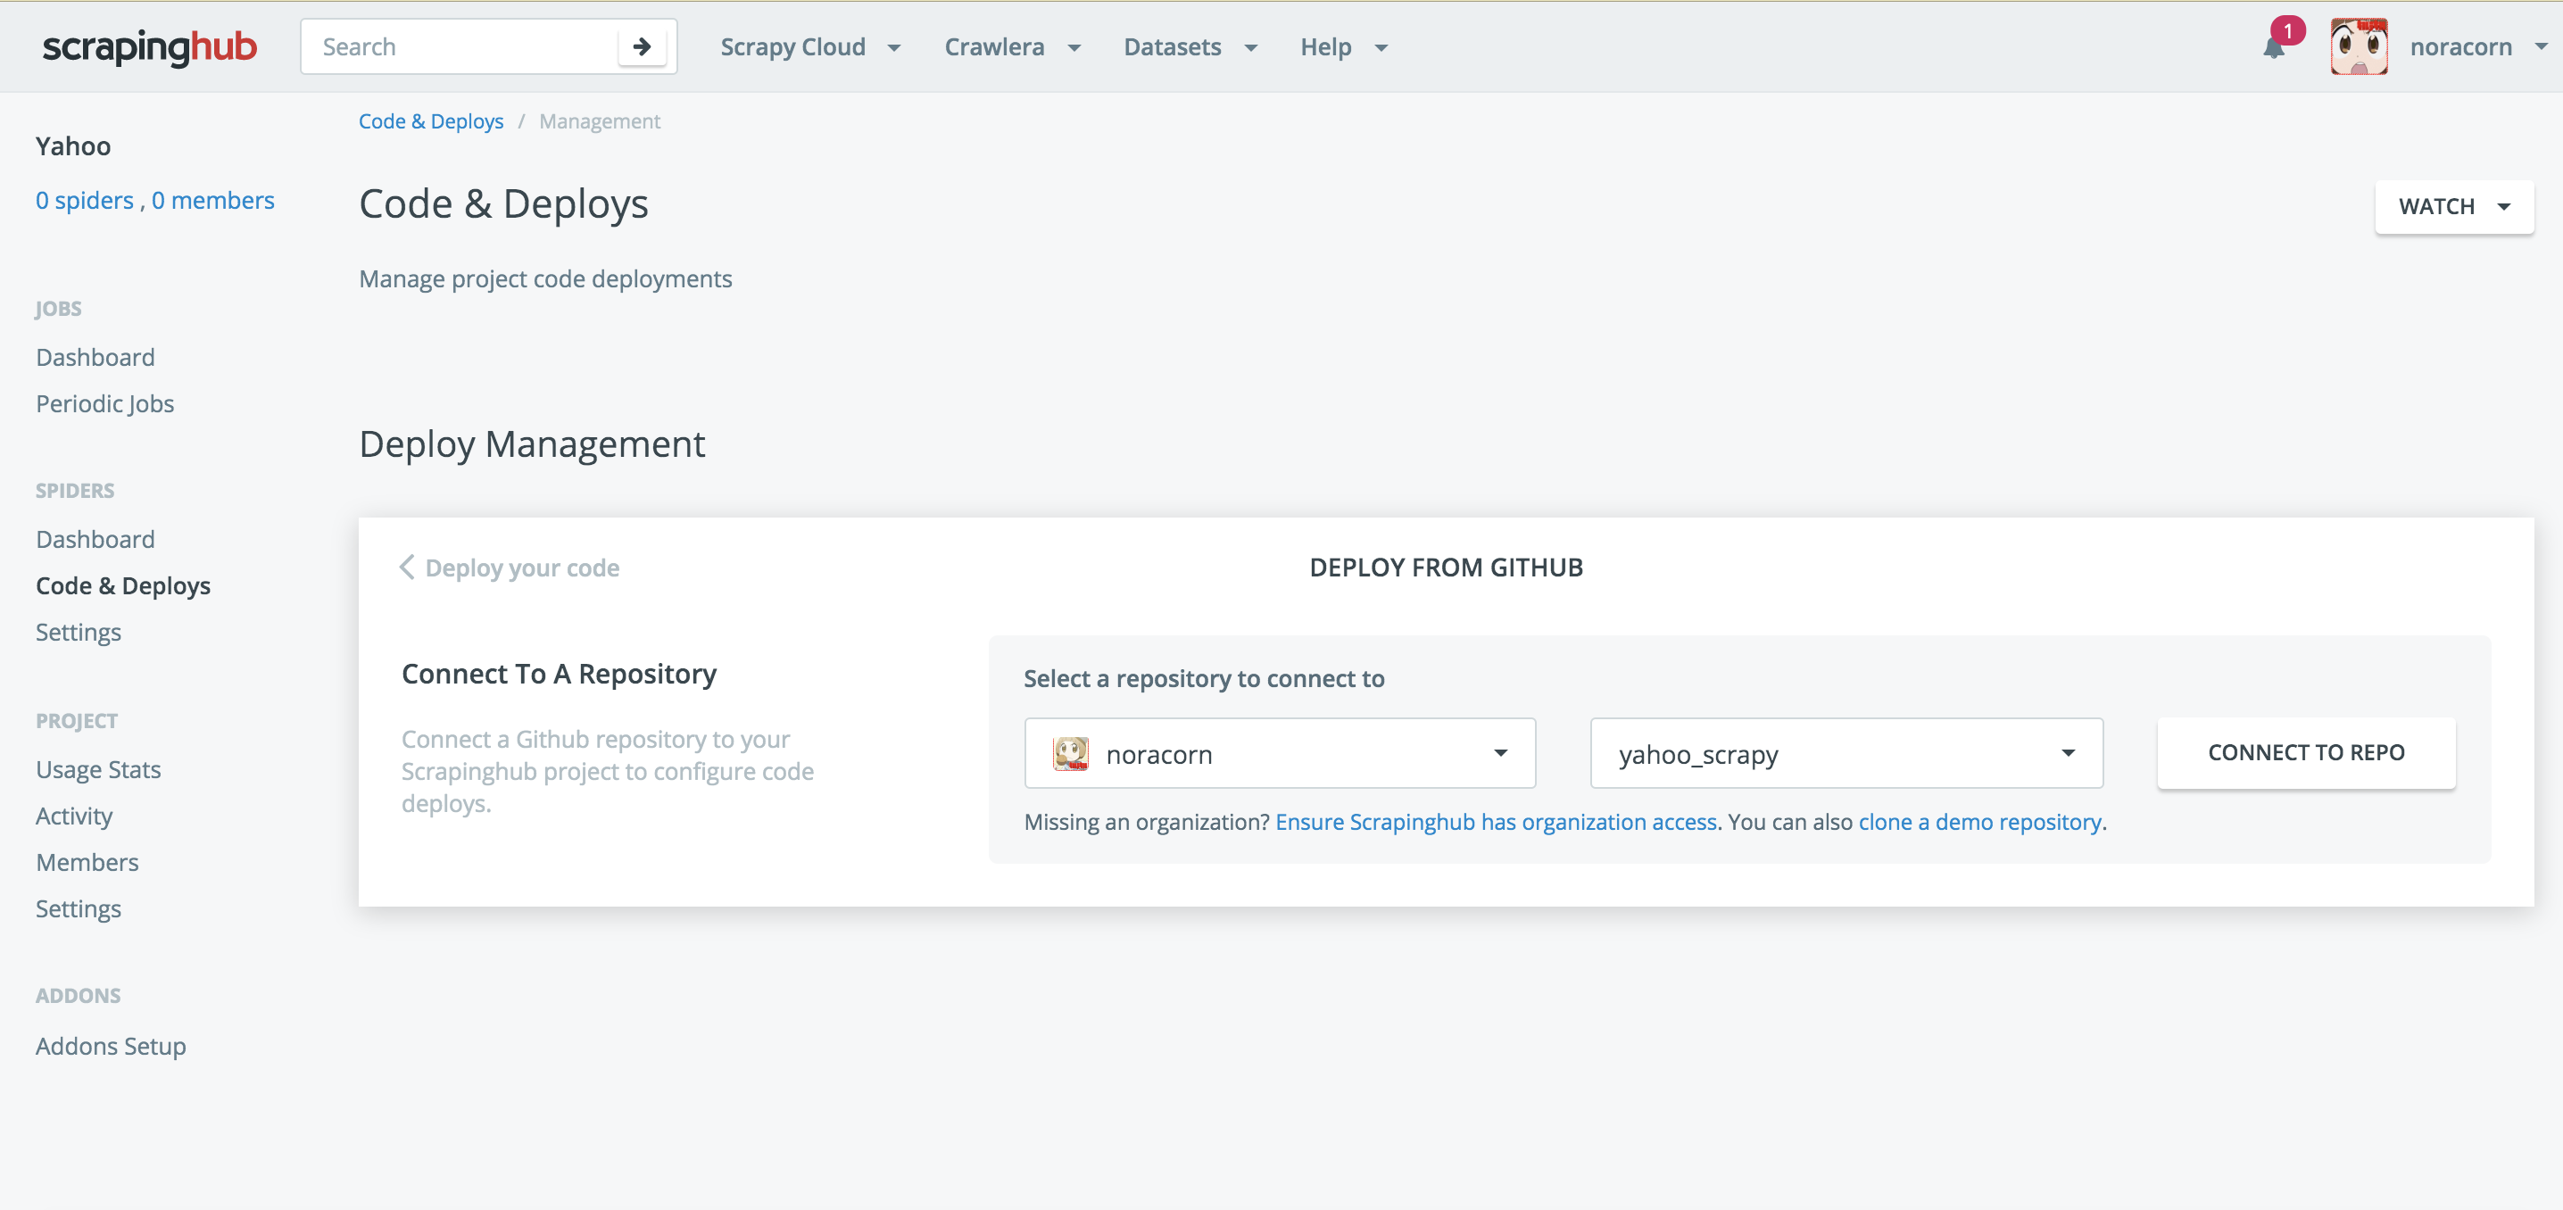Viewport: 2563px width, 1210px height.
Task: Select Code & Deploys in sidebar
Action: click(x=123, y=585)
